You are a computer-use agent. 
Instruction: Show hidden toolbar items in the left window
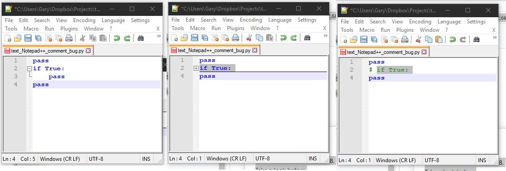pyautogui.click(x=159, y=36)
